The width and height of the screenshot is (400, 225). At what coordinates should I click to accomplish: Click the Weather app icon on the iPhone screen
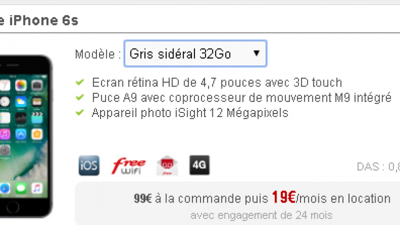pos(21,102)
